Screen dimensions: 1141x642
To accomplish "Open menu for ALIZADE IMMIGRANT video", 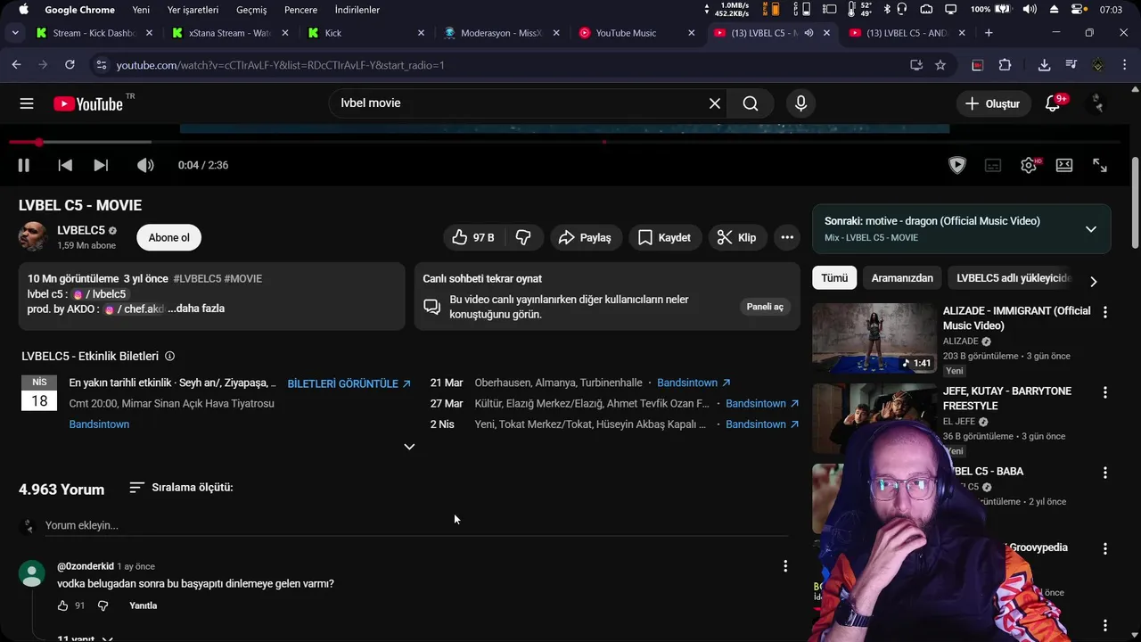I will point(1105,312).
